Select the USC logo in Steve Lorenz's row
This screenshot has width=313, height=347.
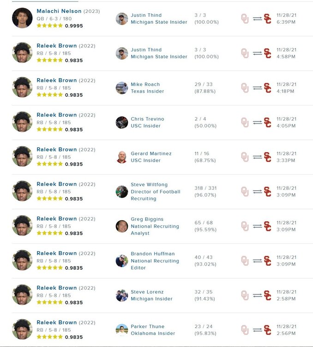[x=267, y=295]
